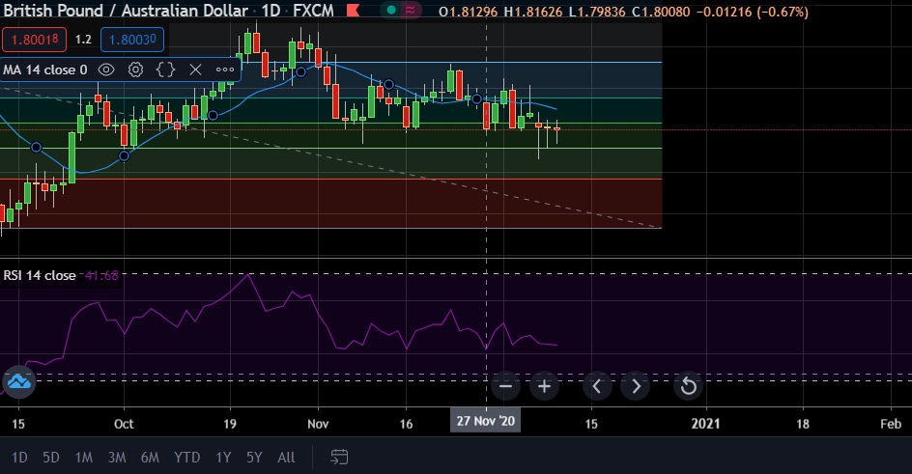Open MA 14 indicator settings gear

[136, 70]
